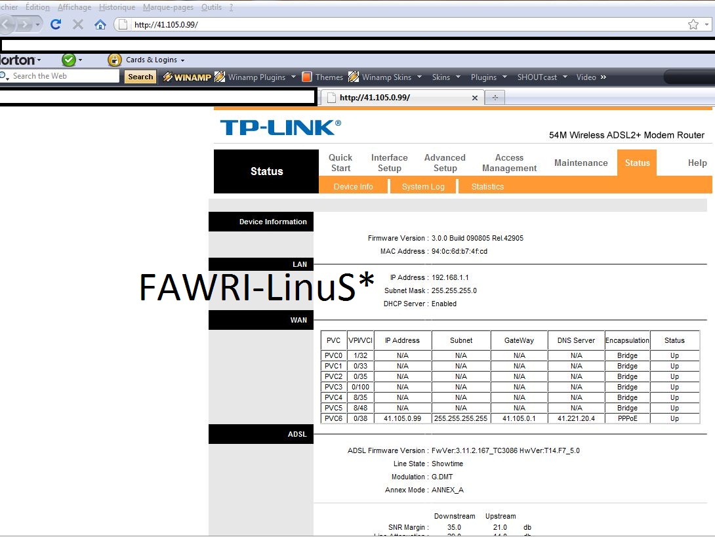This screenshot has height=537, width=715.
Task: Go to the router Maintenance section
Action: (x=581, y=163)
